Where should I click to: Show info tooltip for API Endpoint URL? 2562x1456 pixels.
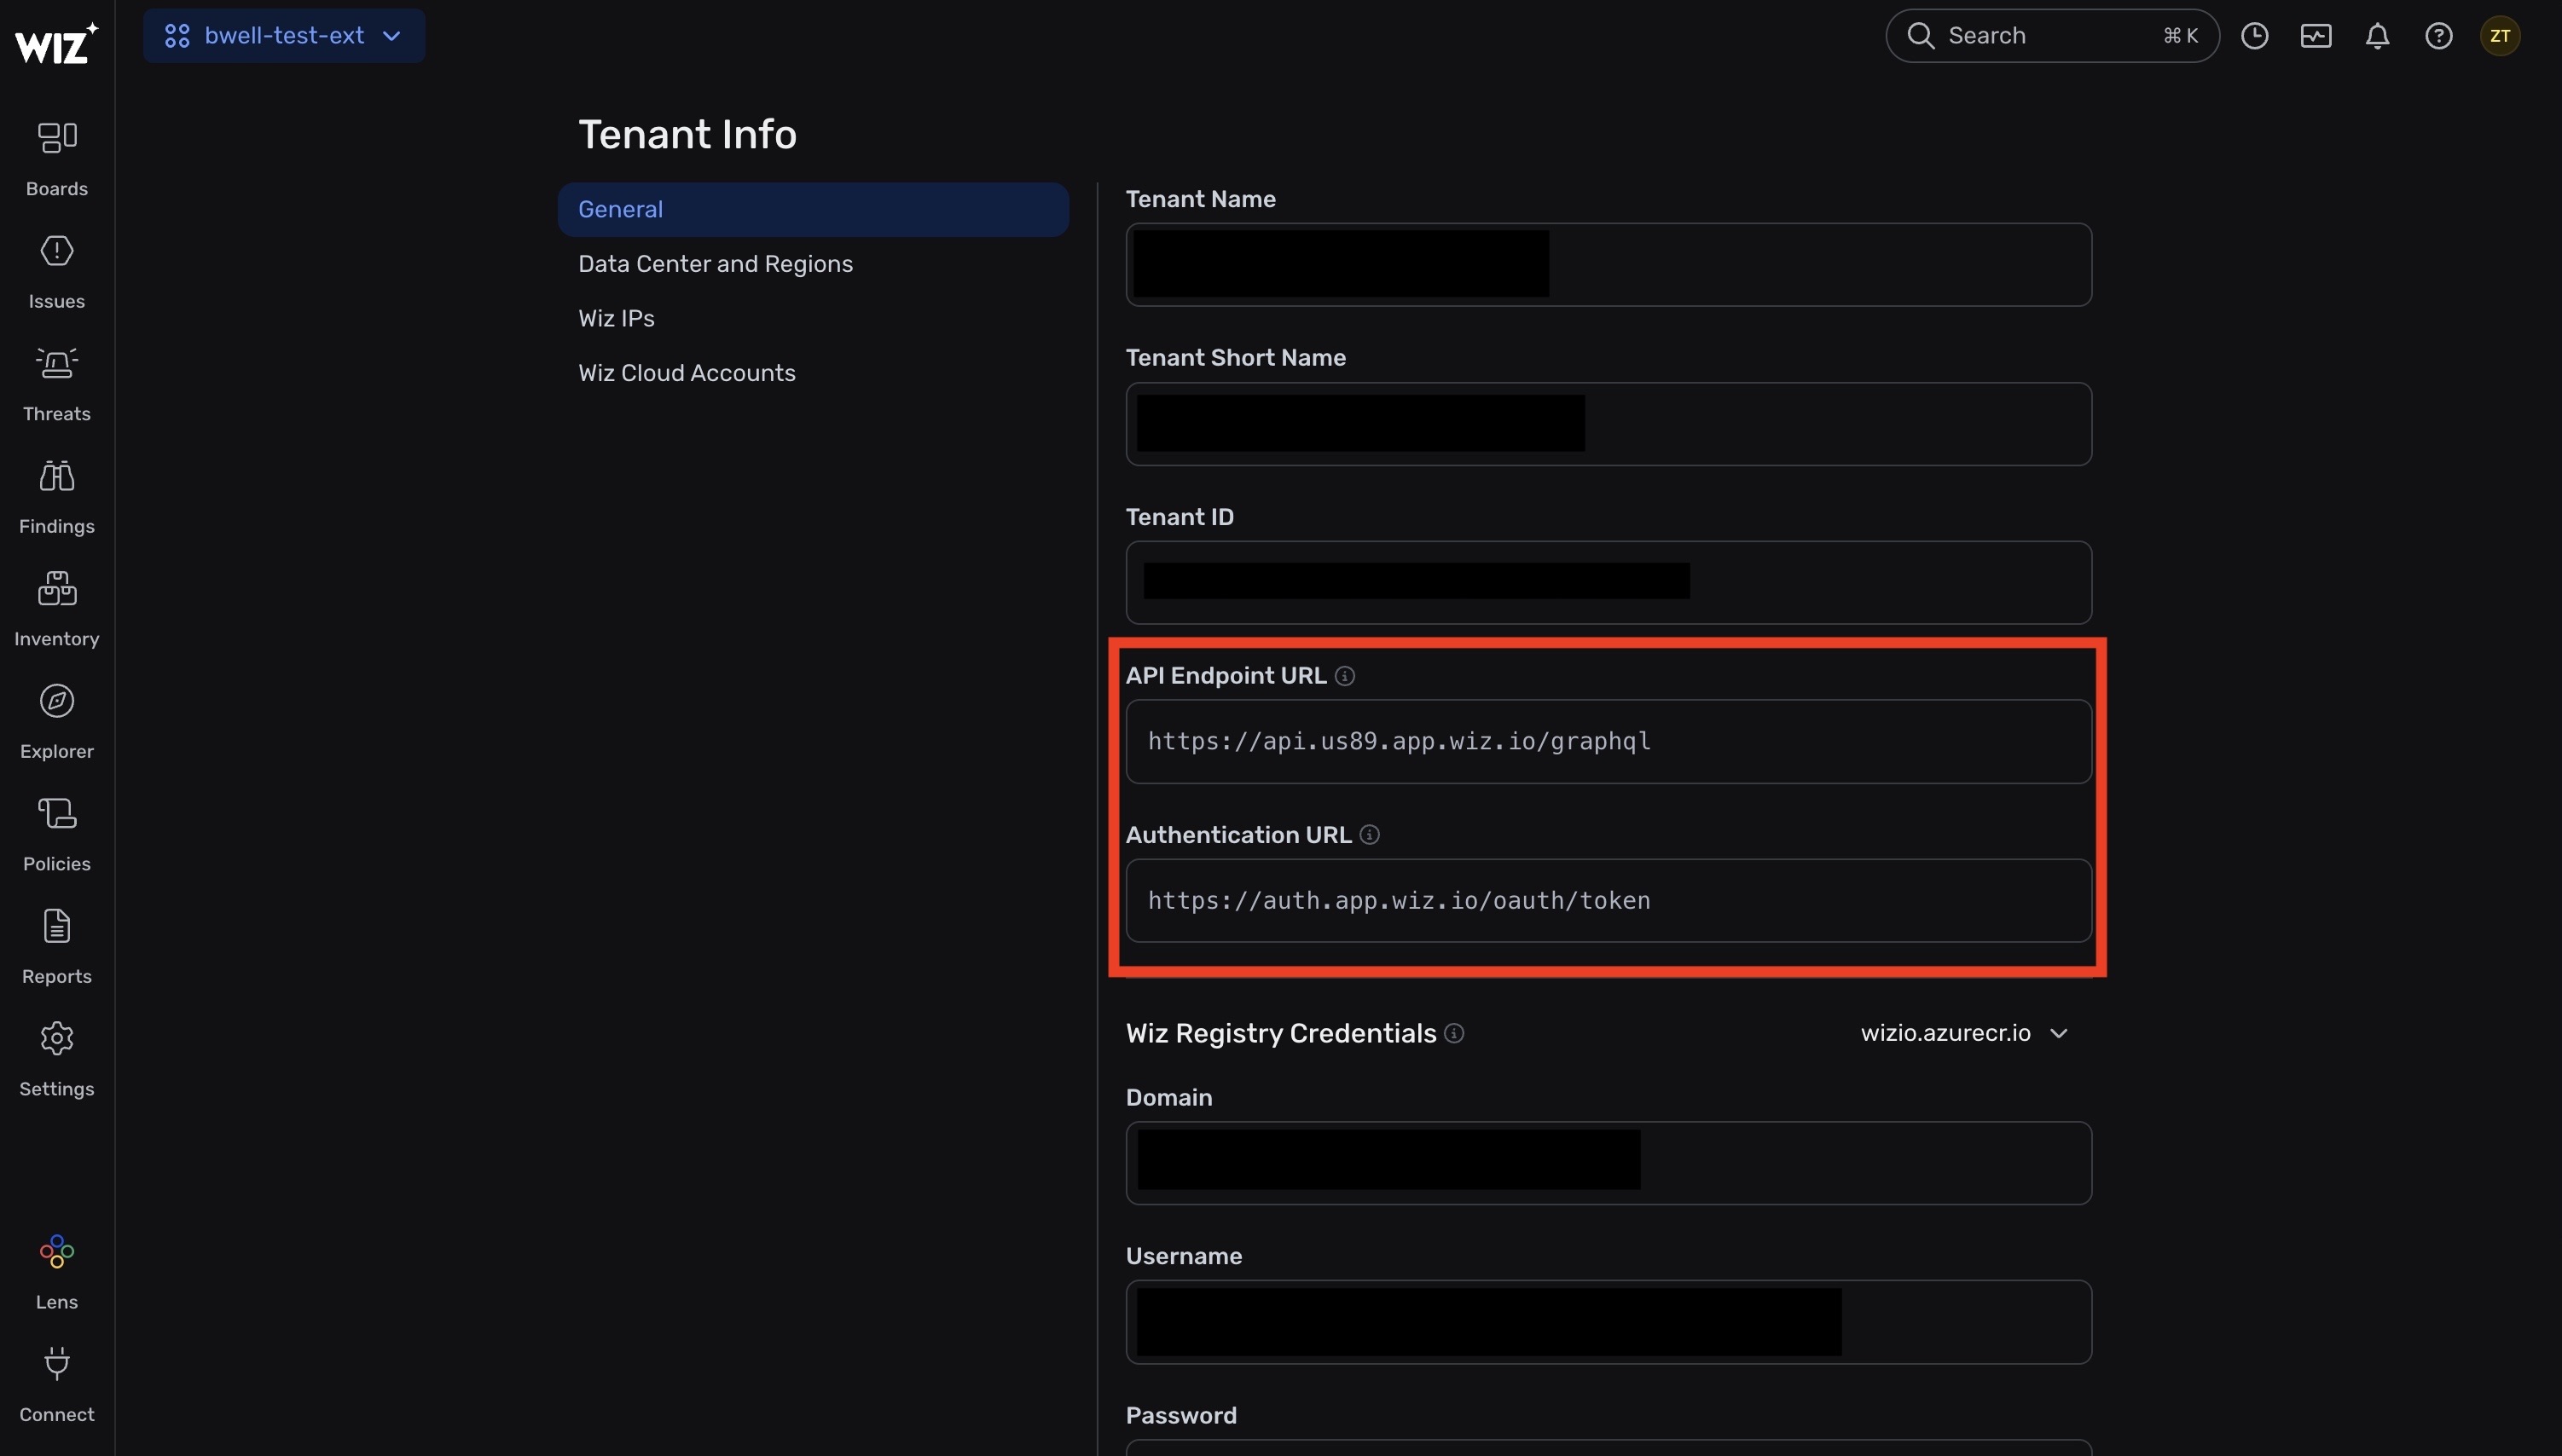point(1344,676)
